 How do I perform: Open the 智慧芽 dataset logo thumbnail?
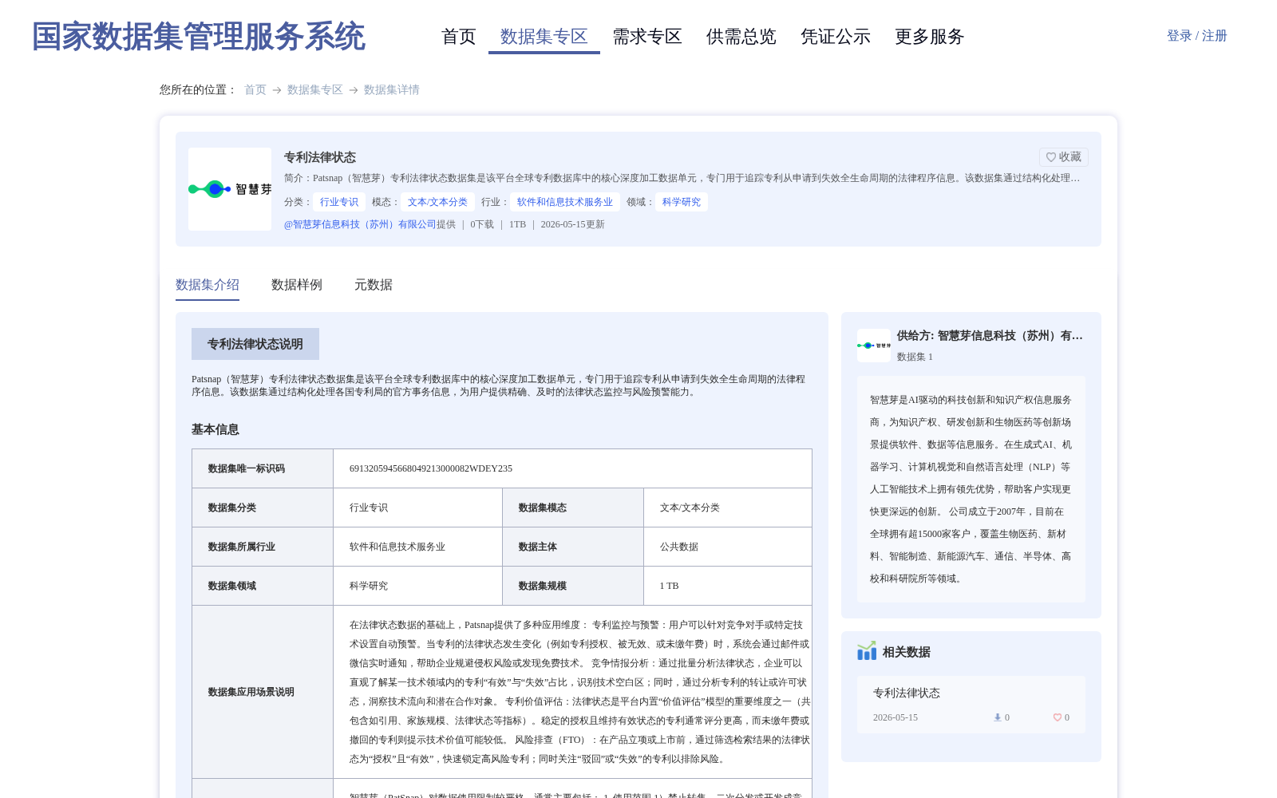[230, 189]
